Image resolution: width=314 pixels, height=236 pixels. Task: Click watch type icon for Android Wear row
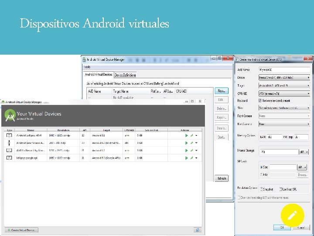(9, 143)
